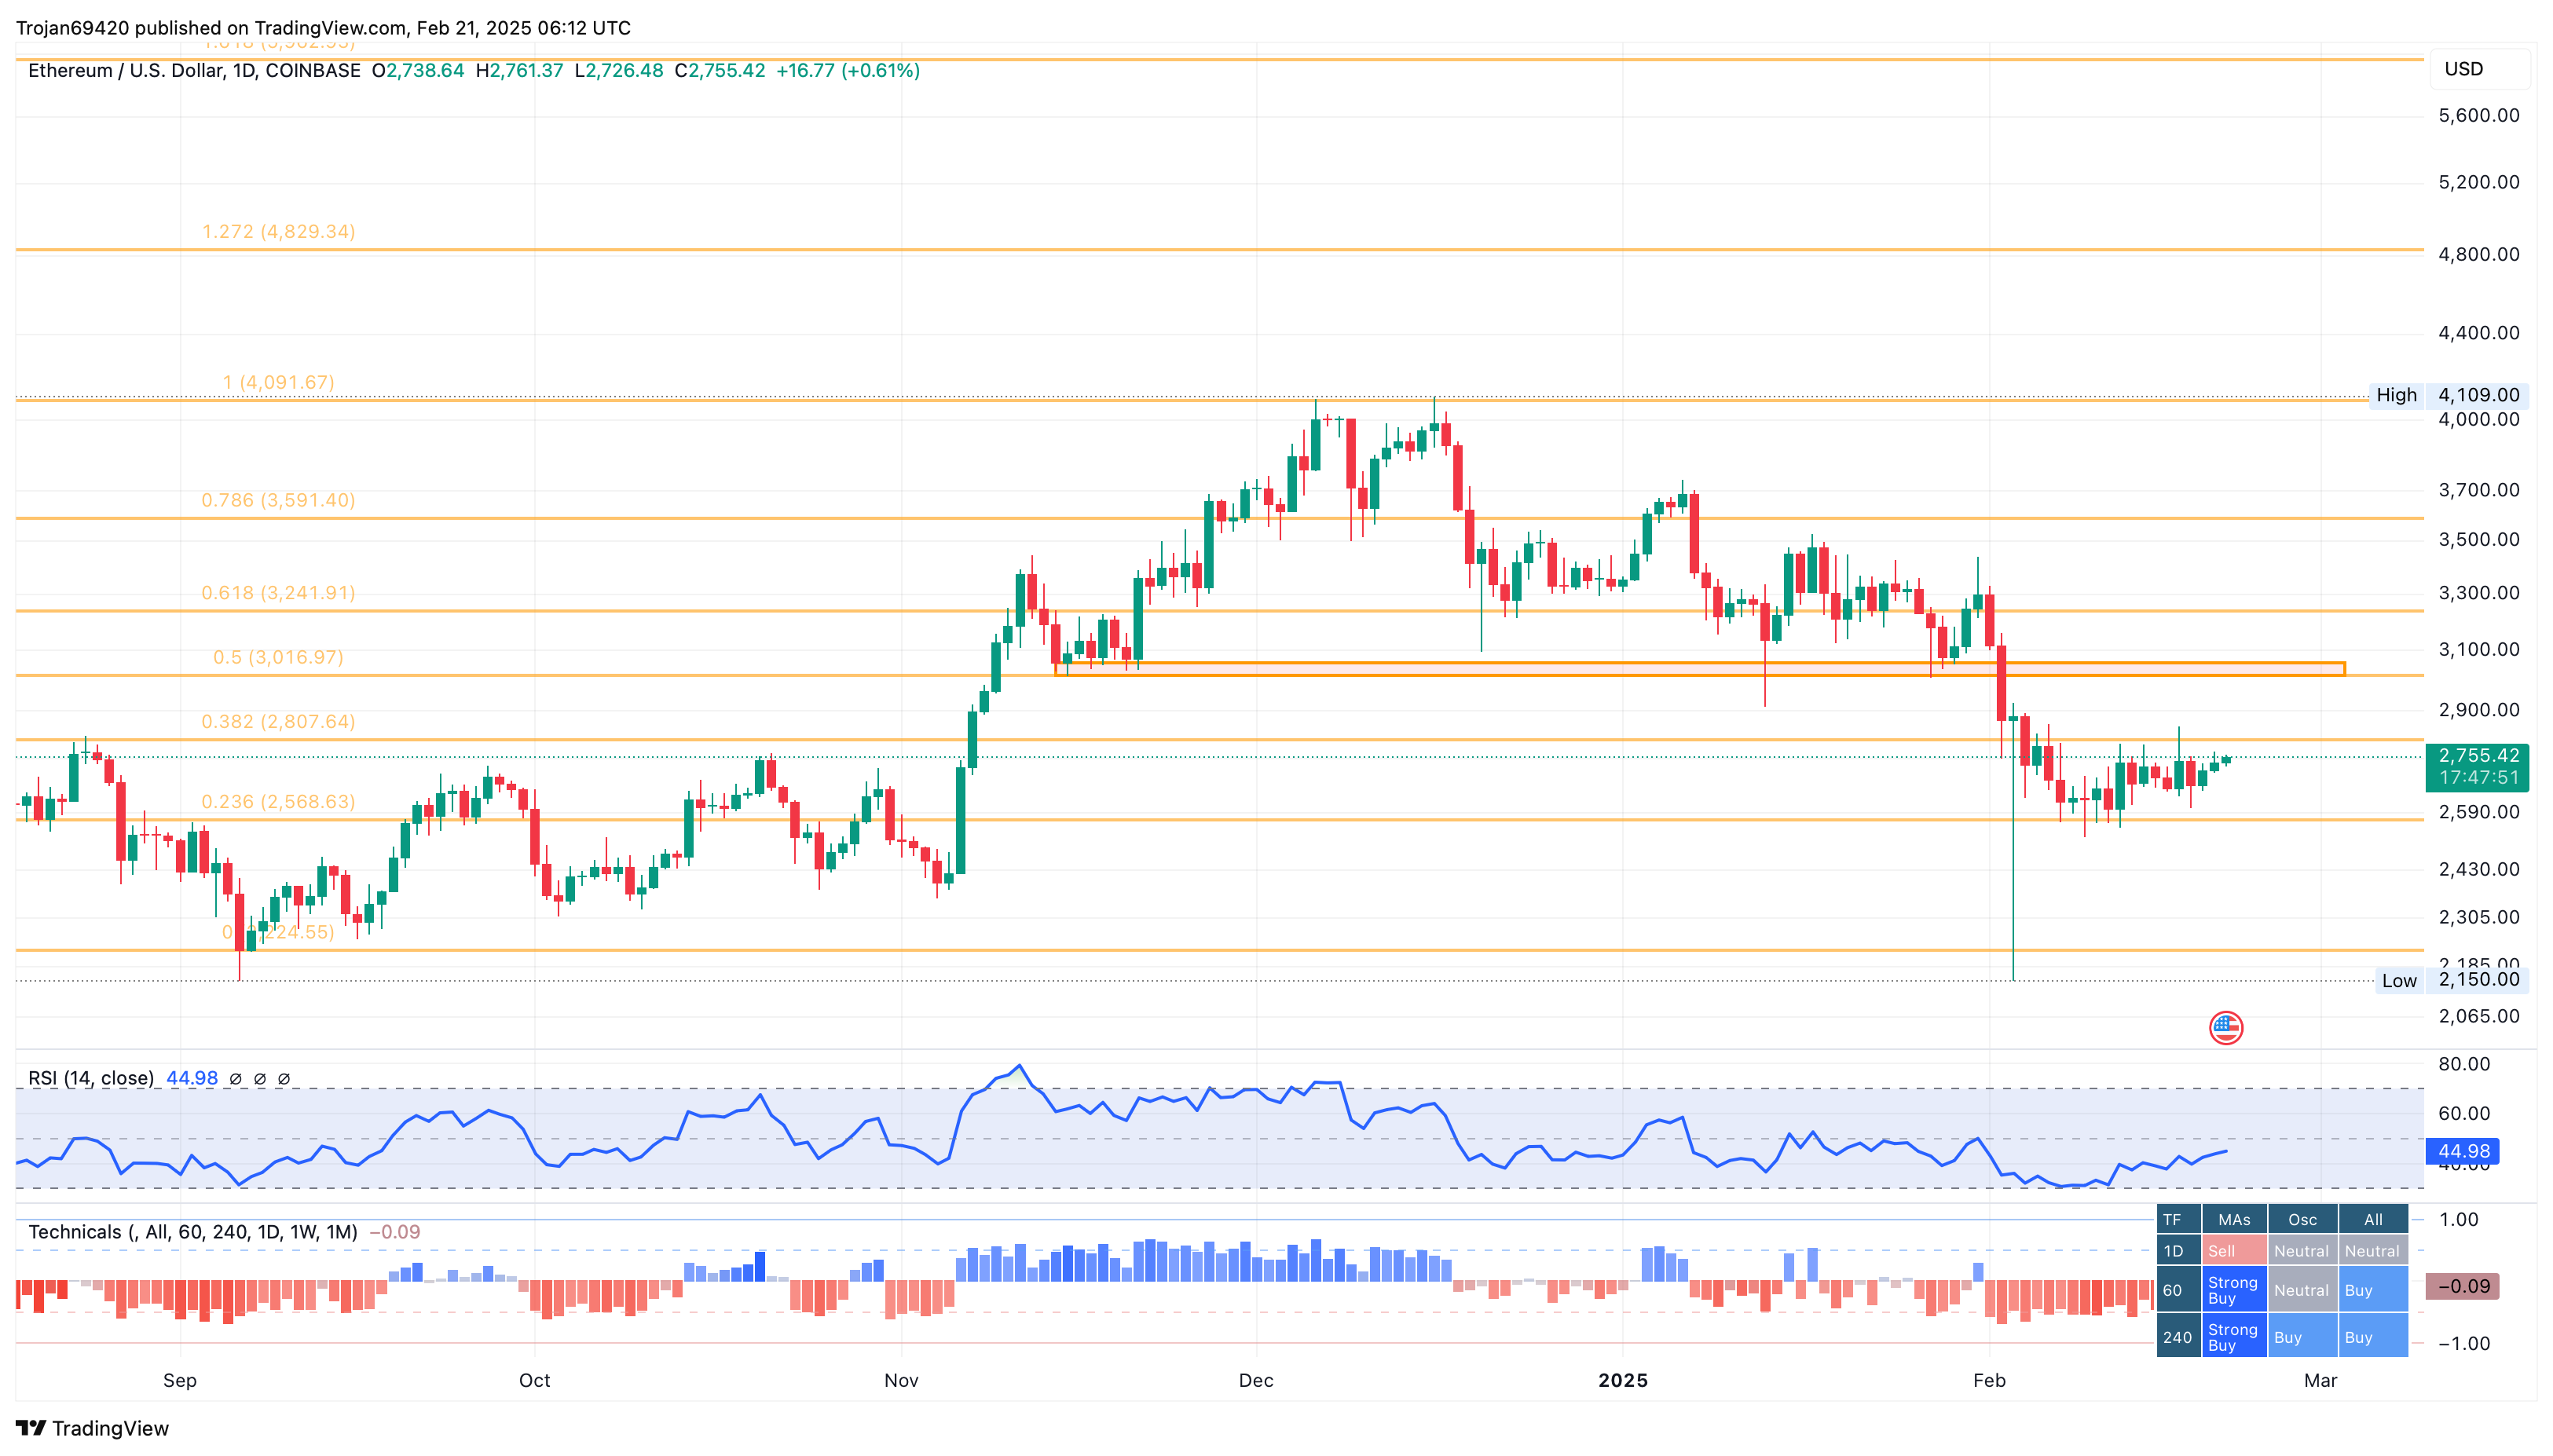Click the 2,430.00 price axis label
The image size is (2553, 1456).
[x=2479, y=869]
